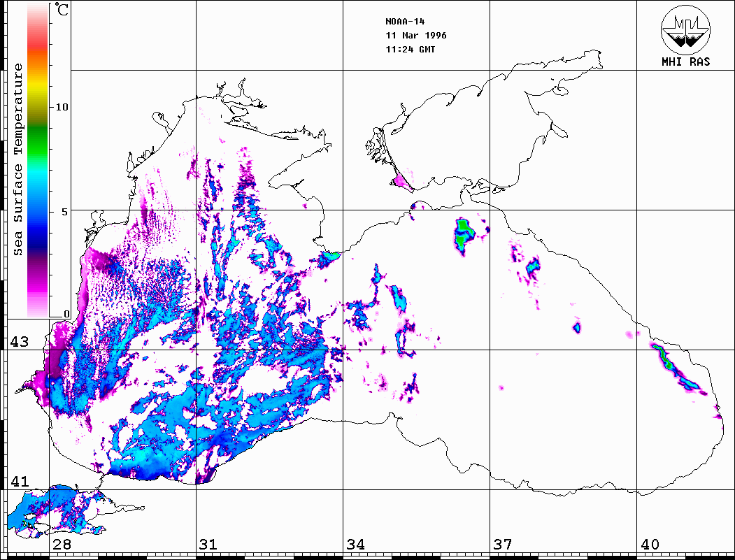This screenshot has width=735, height=560.
Task: Click latitude label '41'
Action: tap(20, 481)
